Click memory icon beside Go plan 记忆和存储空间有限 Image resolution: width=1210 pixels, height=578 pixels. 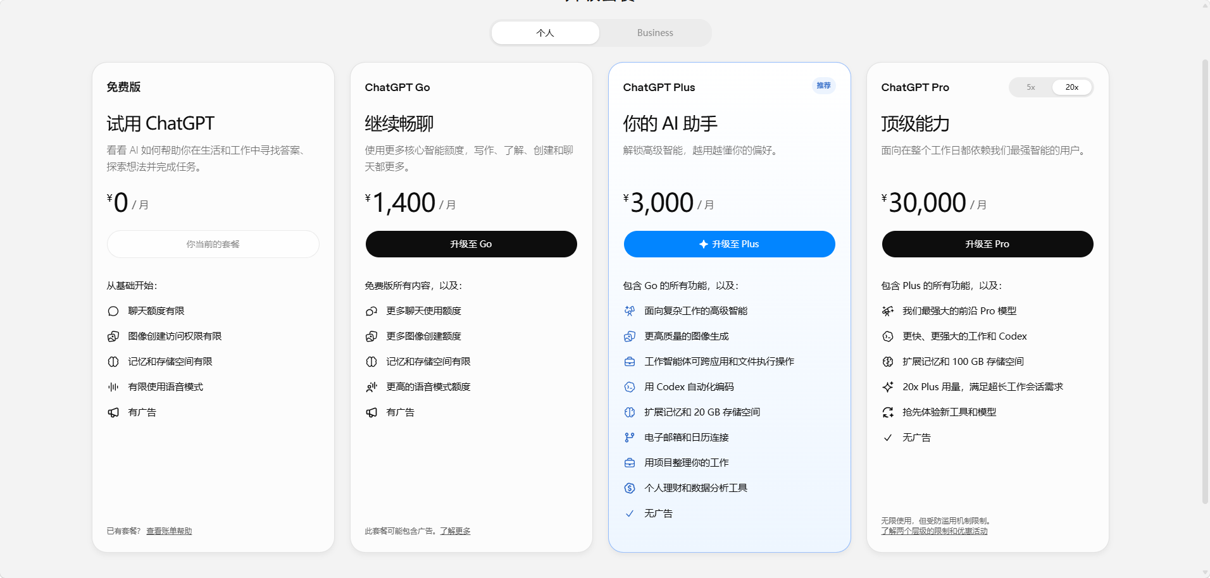(x=371, y=362)
